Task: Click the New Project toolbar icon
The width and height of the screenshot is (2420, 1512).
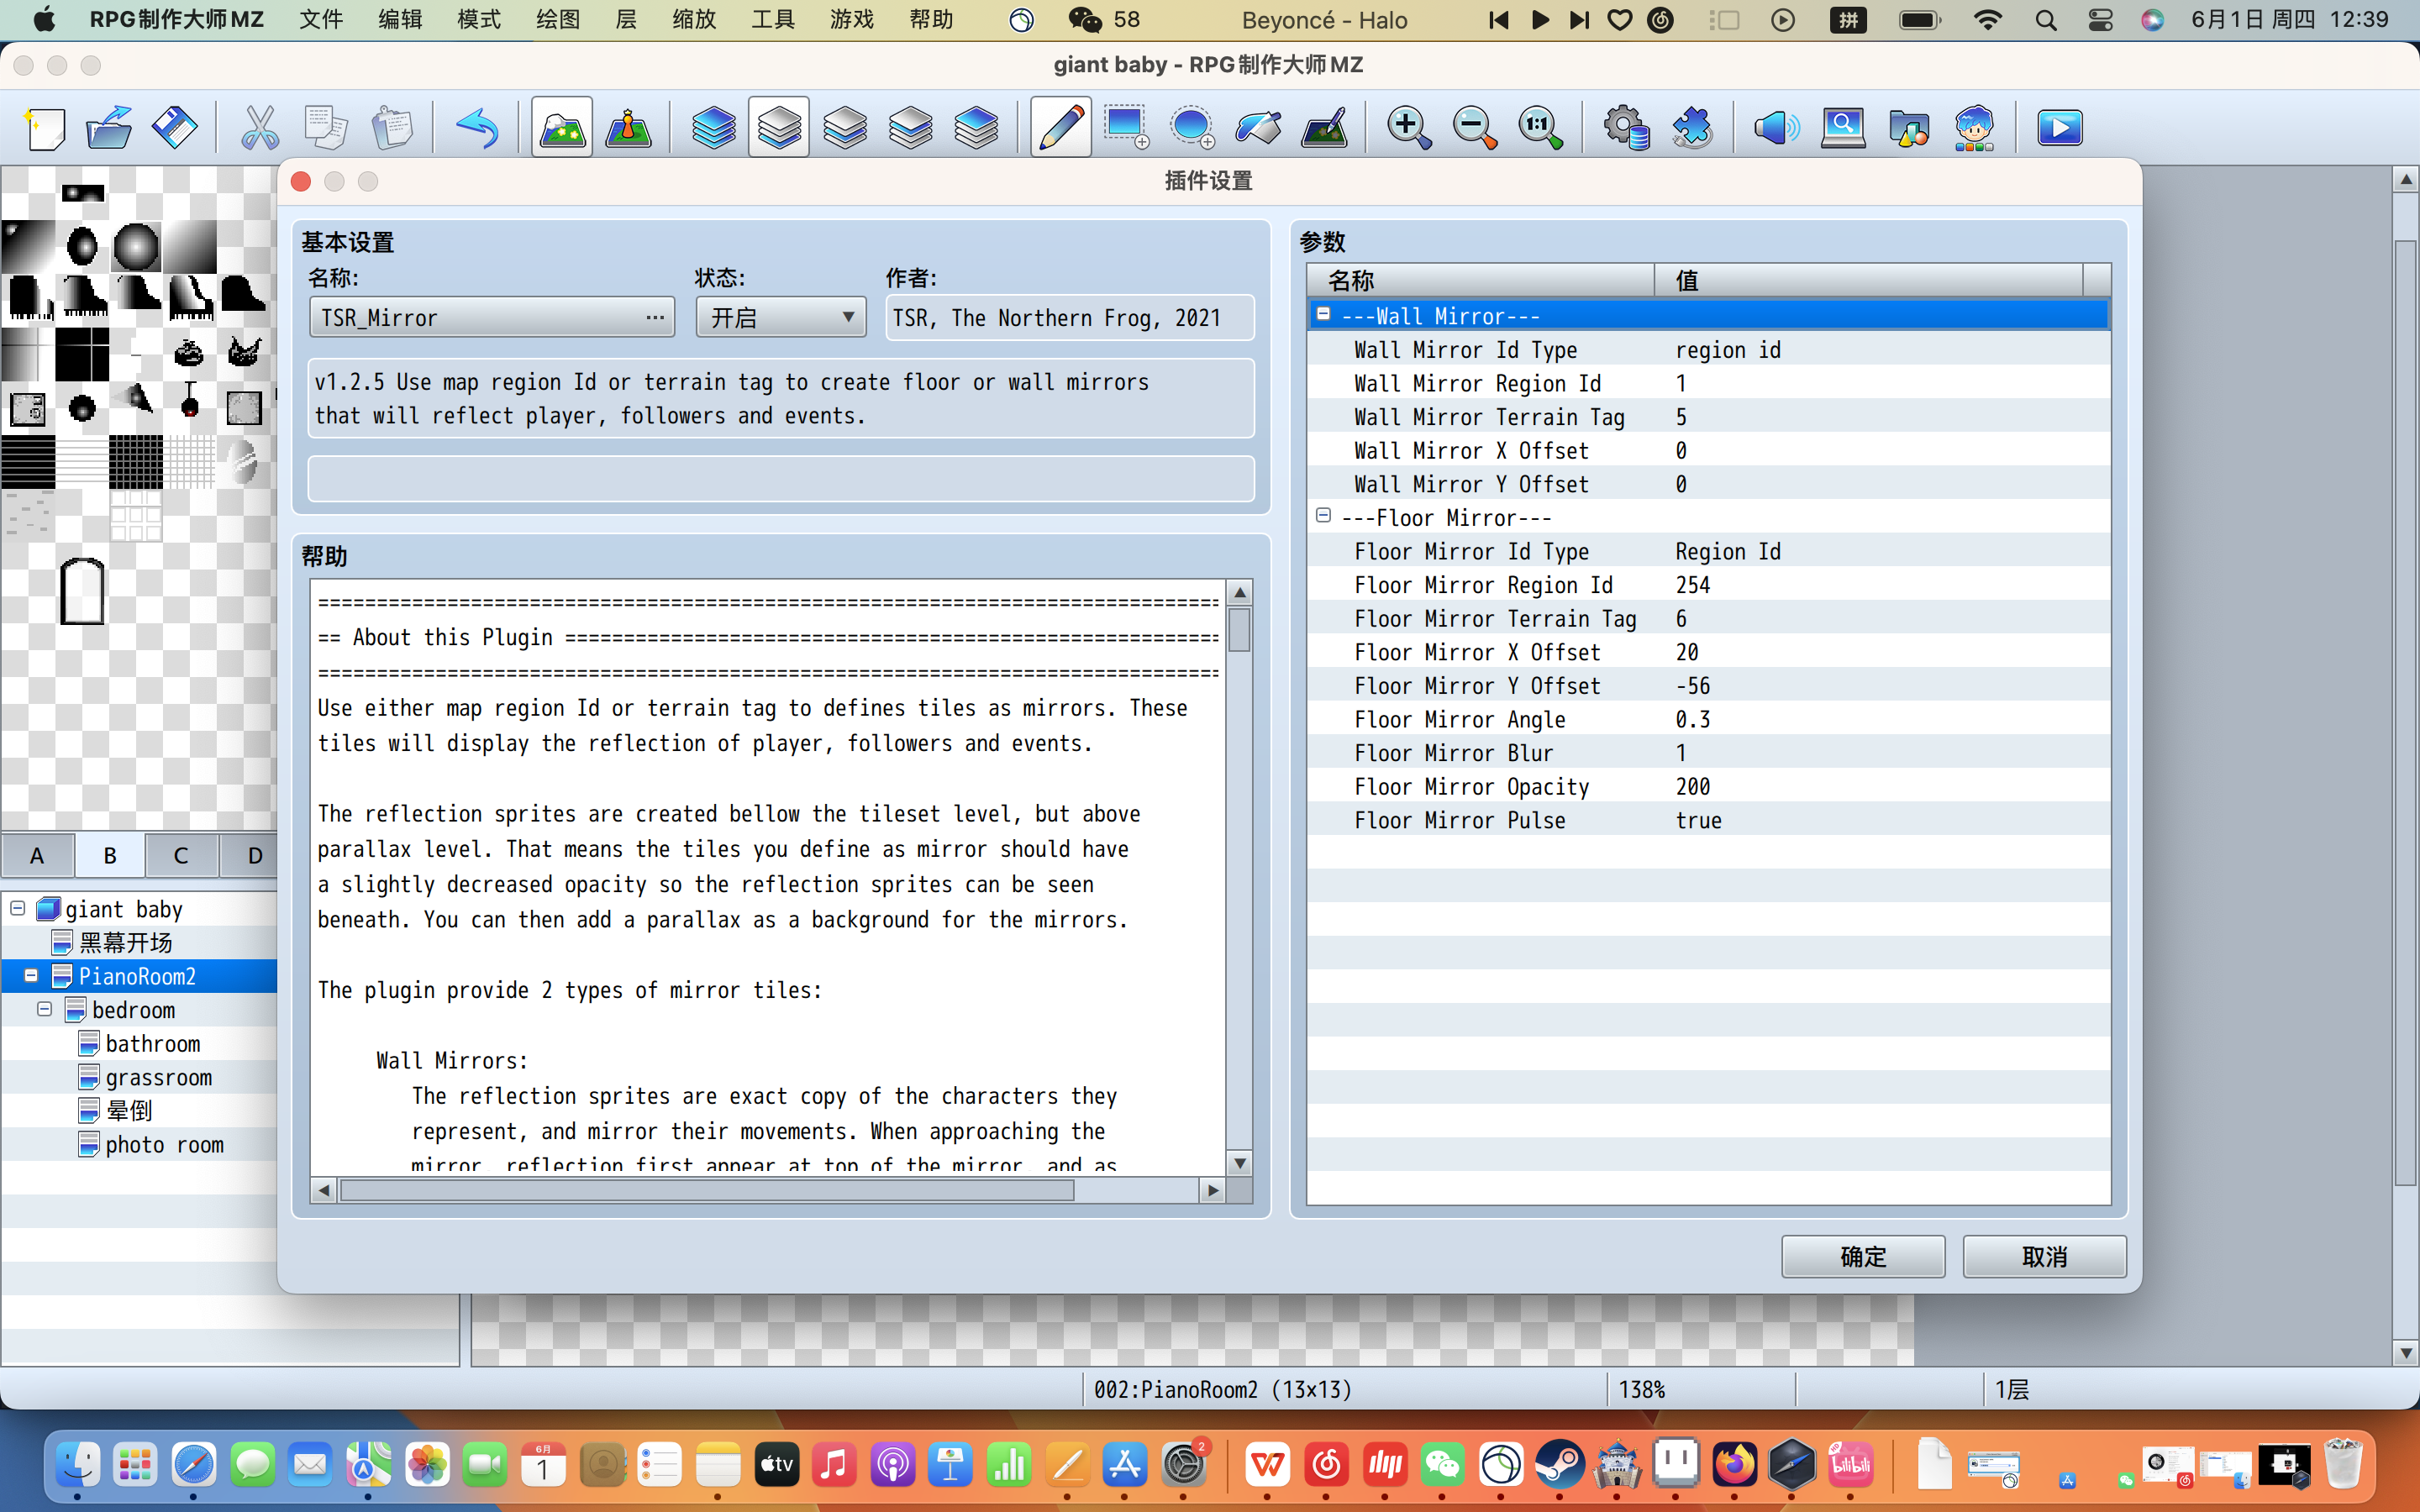Action: [x=45, y=128]
